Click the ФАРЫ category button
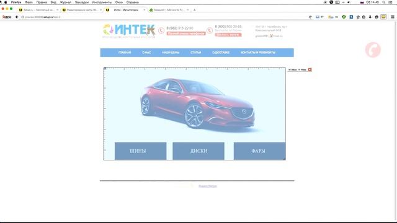 click(x=259, y=151)
